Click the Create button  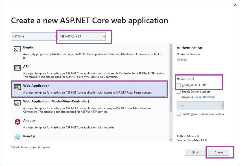point(219,152)
